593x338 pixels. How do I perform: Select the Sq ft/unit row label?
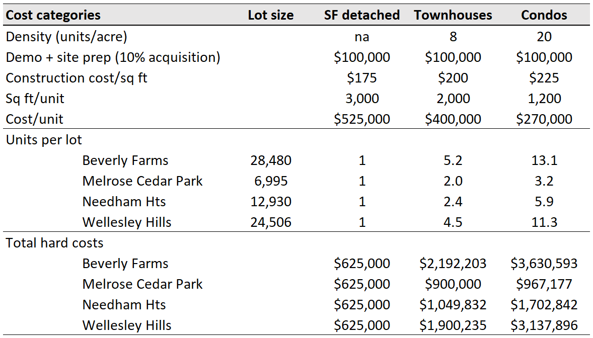click(35, 99)
